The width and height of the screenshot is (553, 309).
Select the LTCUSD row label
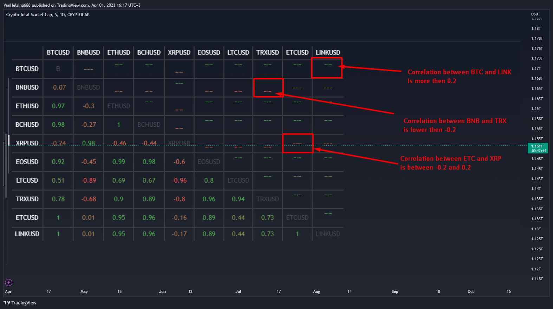[x=27, y=180]
